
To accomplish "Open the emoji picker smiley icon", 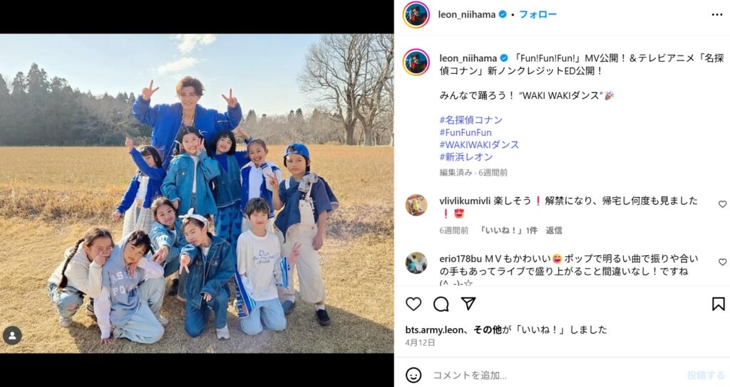I will [x=413, y=375].
